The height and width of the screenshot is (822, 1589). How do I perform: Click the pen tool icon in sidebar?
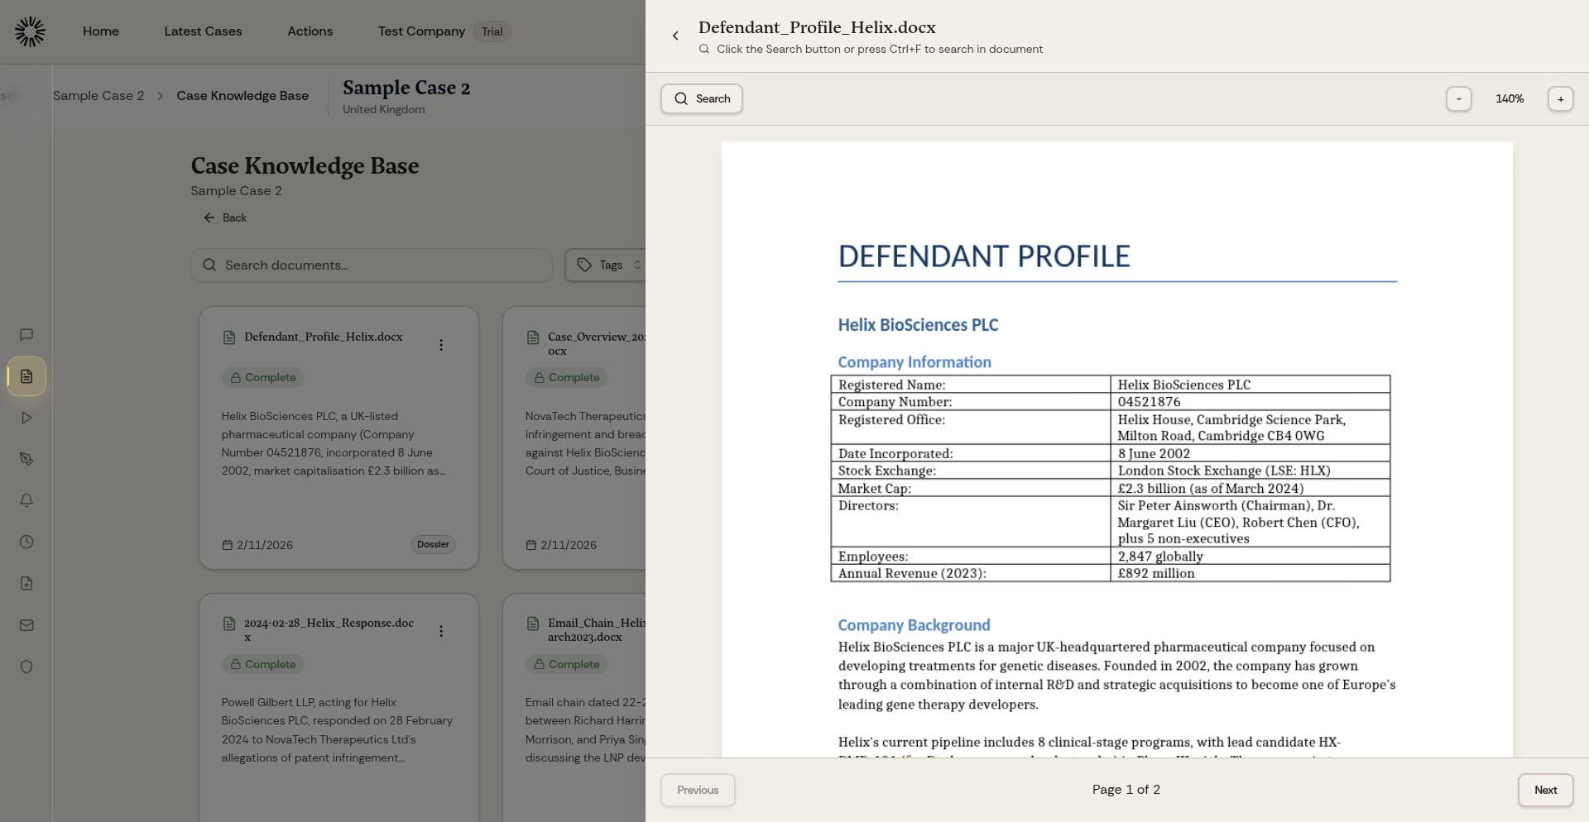click(26, 459)
